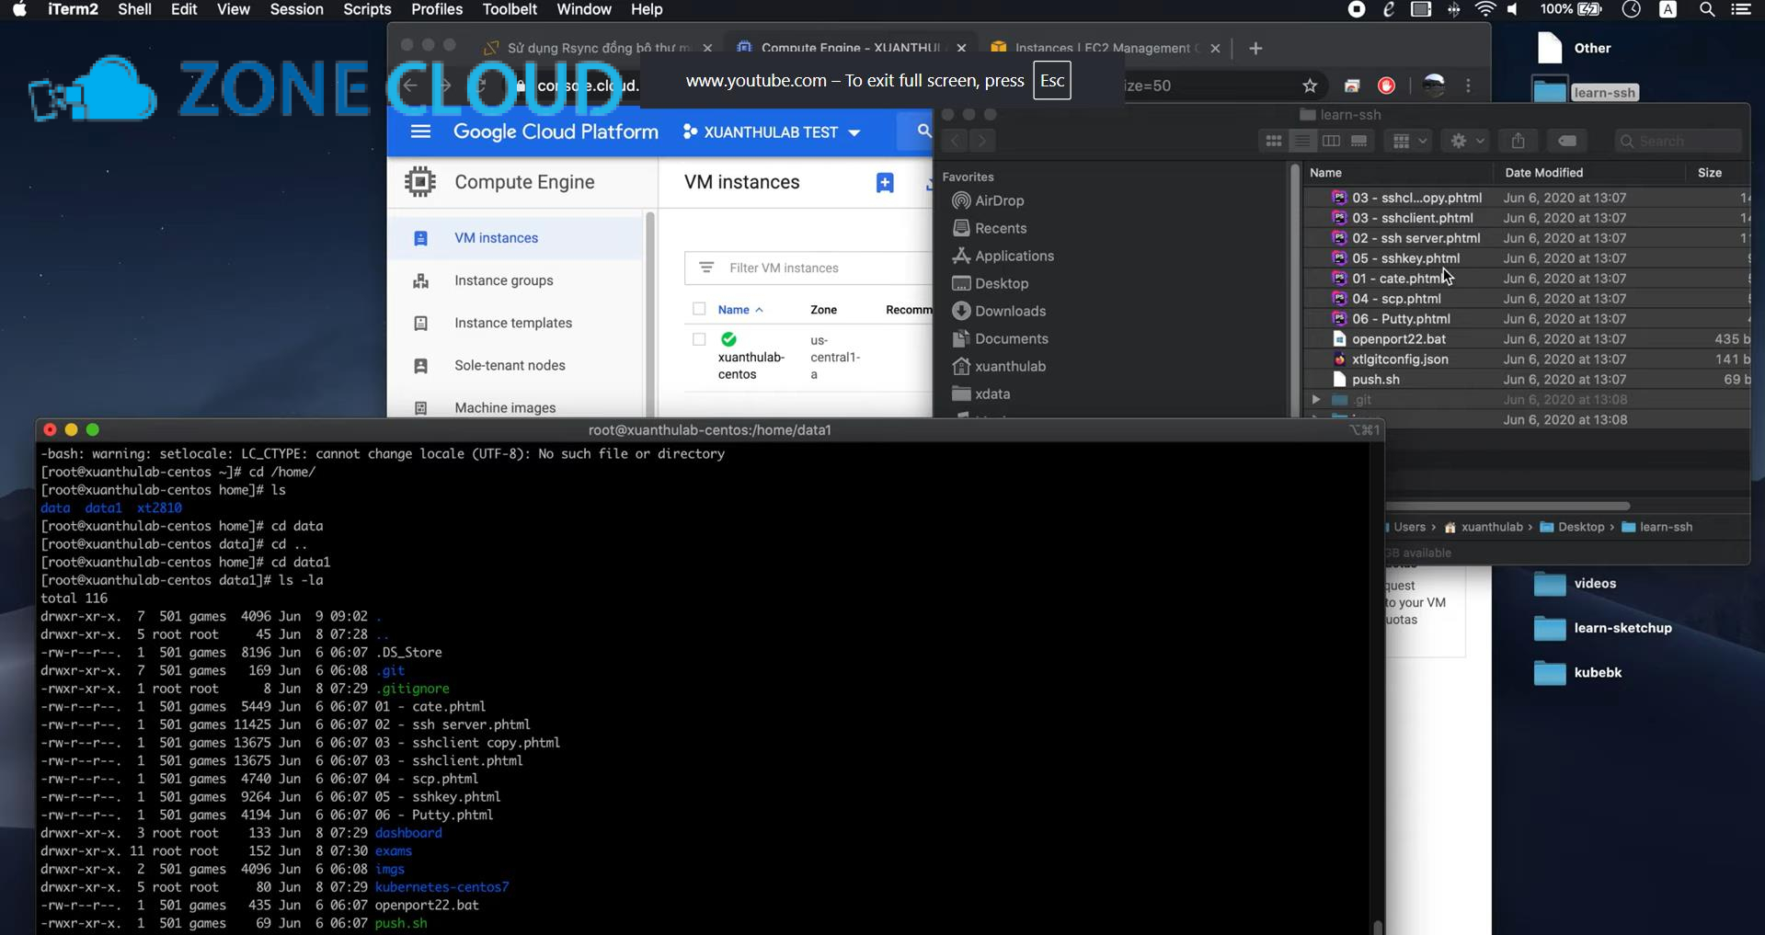1765x935 pixels.
Task: Open the Google Cloud Platform navigation hamburger menu
Action: pyautogui.click(x=420, y=131)
